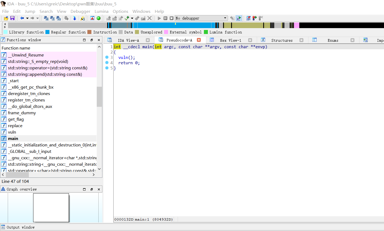
Task: Close the Hex View-1 tab
Action: (x=250, y=40)
